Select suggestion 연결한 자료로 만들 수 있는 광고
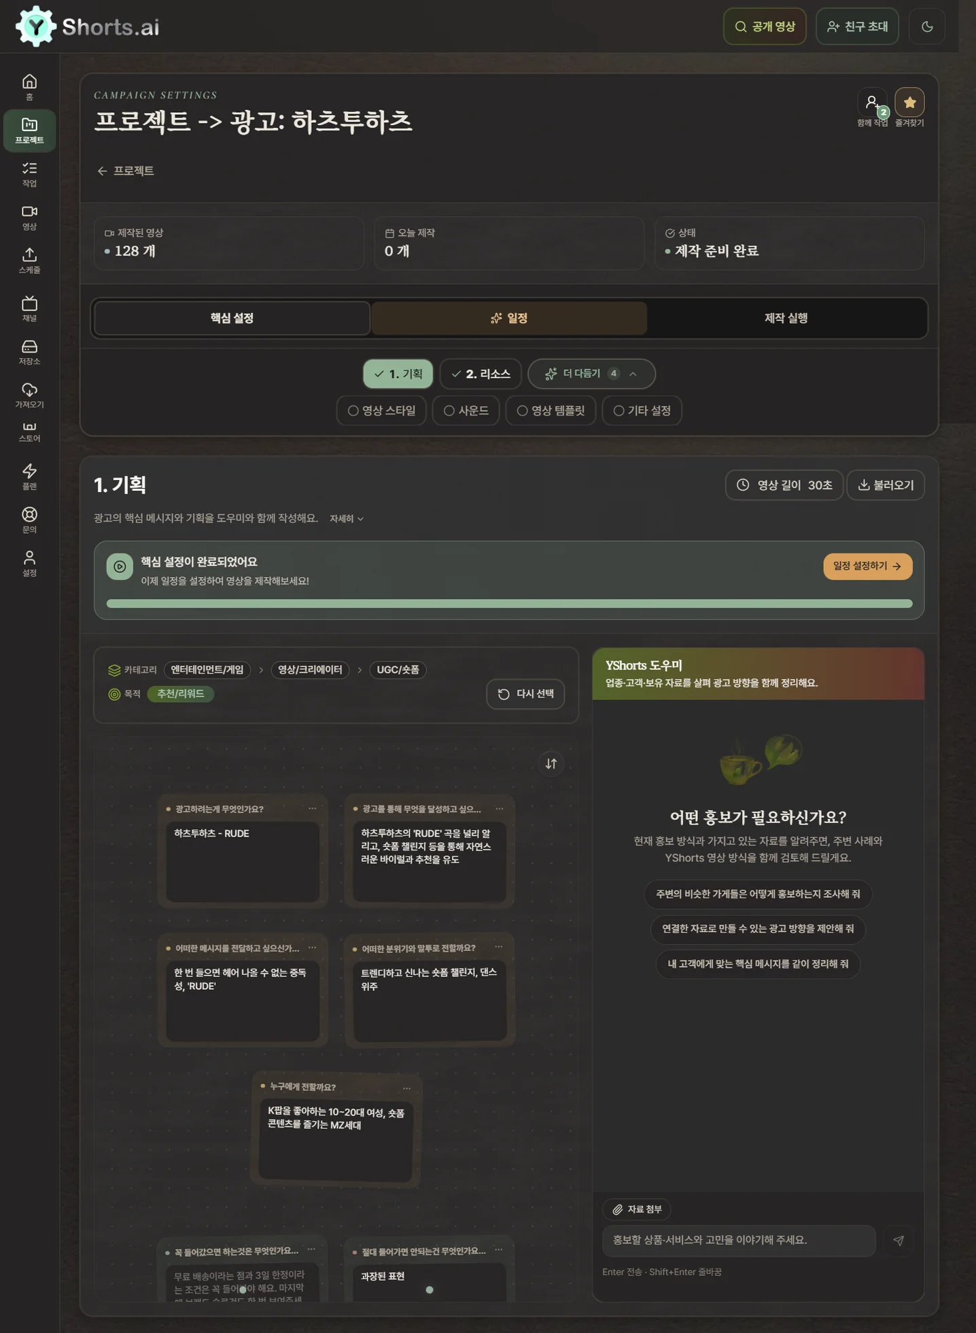 758,929
